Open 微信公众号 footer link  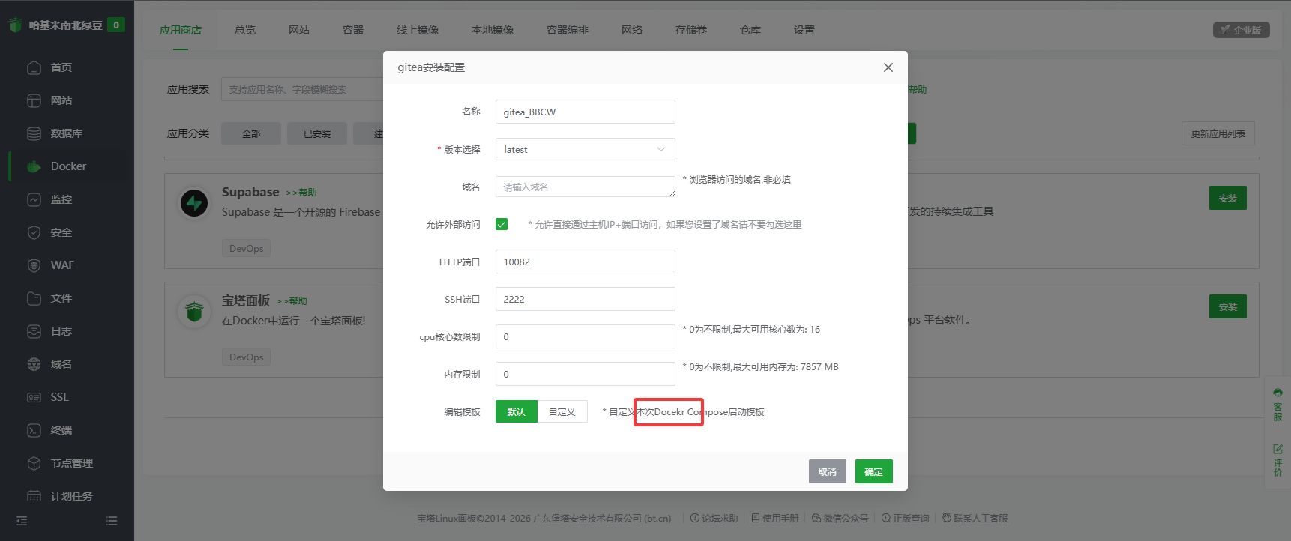click(x=840, y=518)
